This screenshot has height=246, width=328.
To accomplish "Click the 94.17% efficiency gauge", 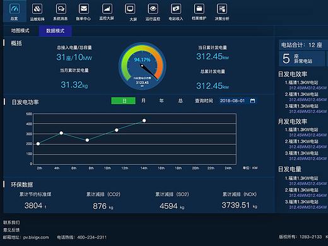I will pos(143,66).
